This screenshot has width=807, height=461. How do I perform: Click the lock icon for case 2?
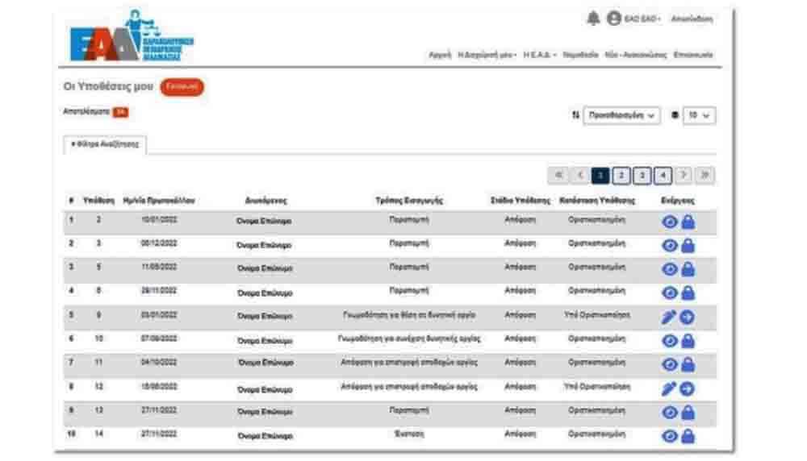pos(688,223)
